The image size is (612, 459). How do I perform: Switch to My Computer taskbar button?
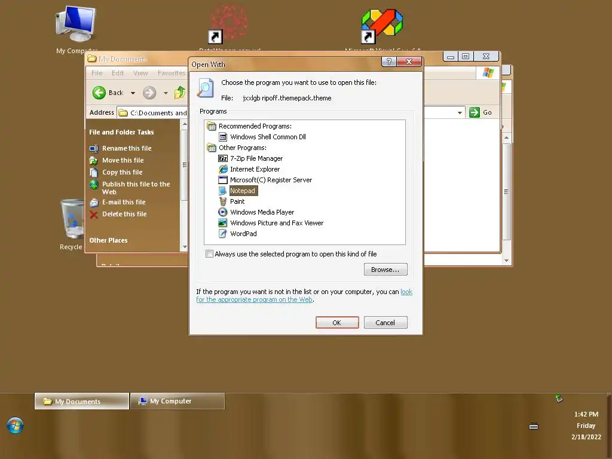(178, 401)
